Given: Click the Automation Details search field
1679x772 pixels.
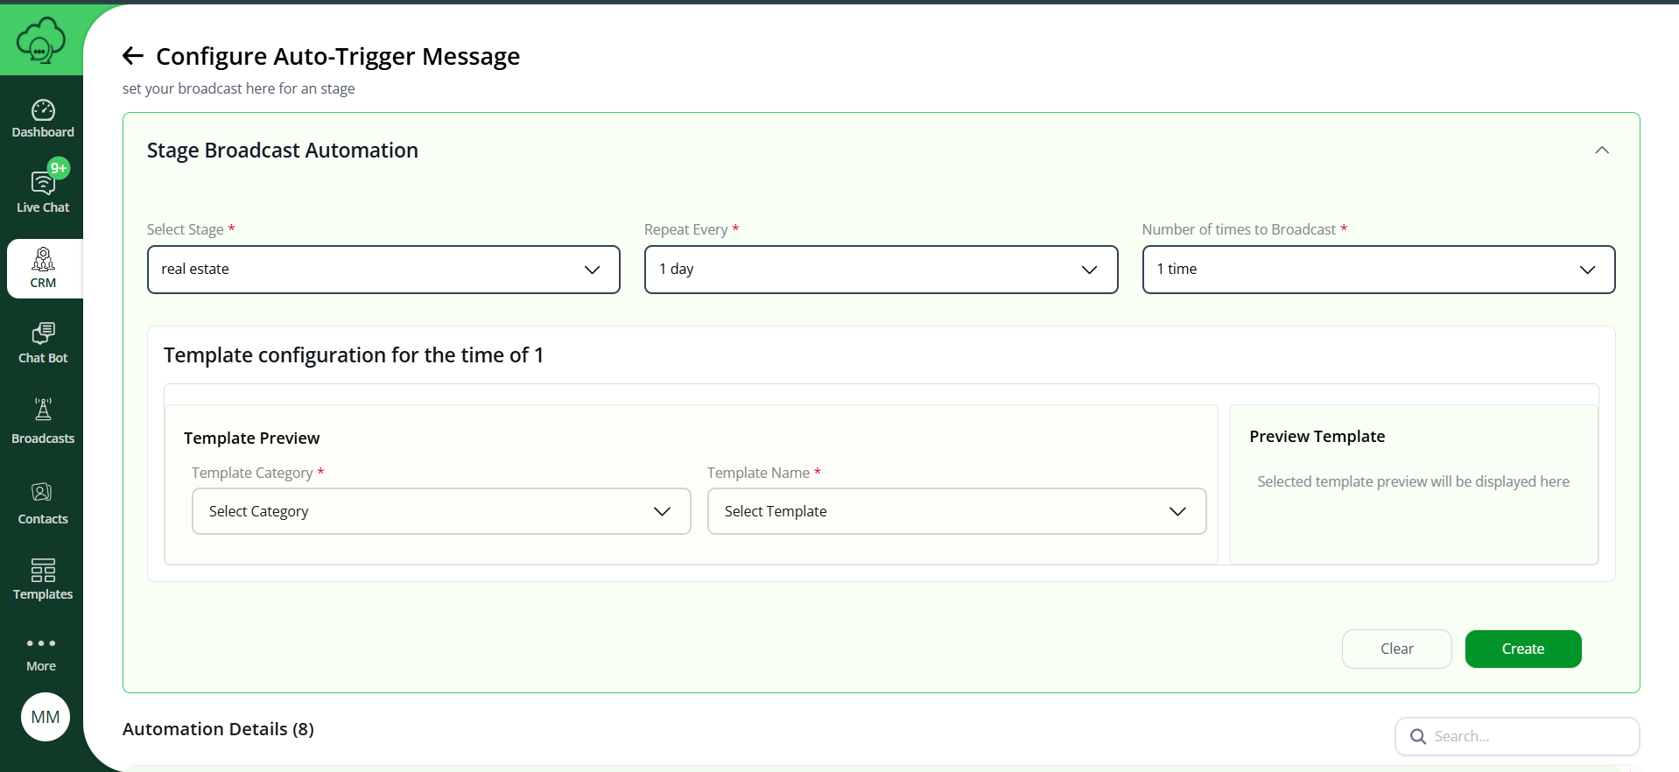Looking at the screenshot, I should pos(1528,736).
